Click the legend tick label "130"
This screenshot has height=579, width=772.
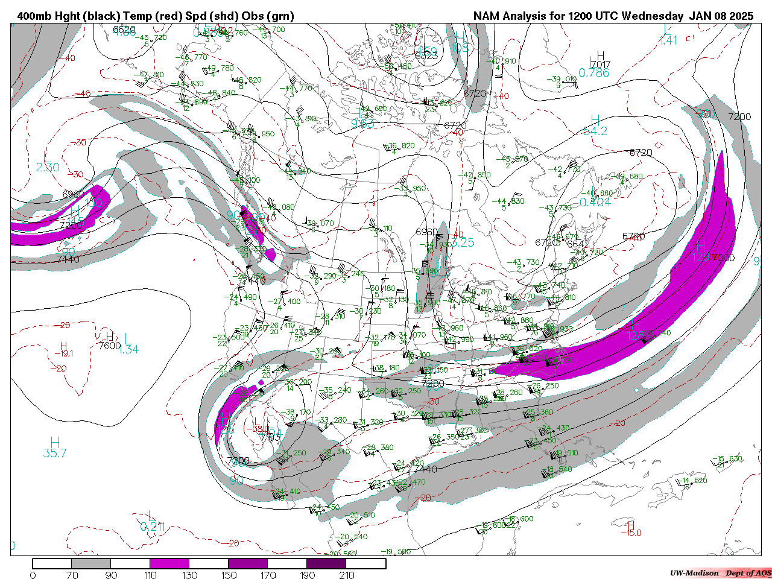189,575
